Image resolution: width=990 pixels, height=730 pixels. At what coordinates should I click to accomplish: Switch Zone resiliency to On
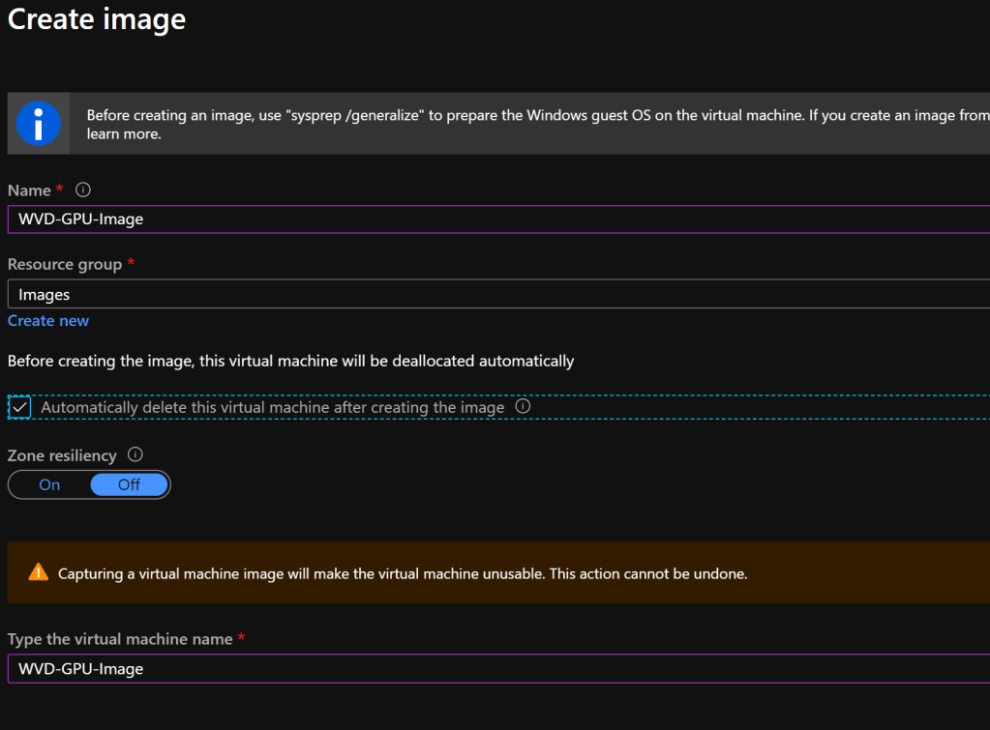point(49,484)
